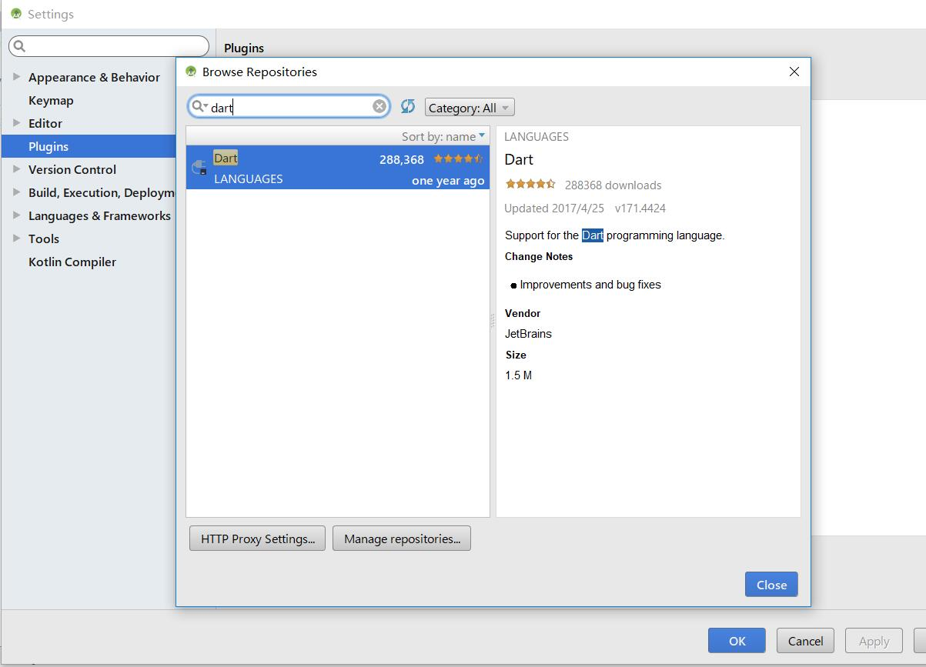Click 'Updated 2017/4/25' text
The width and height of the screenshot is (926, 667).
553,208
